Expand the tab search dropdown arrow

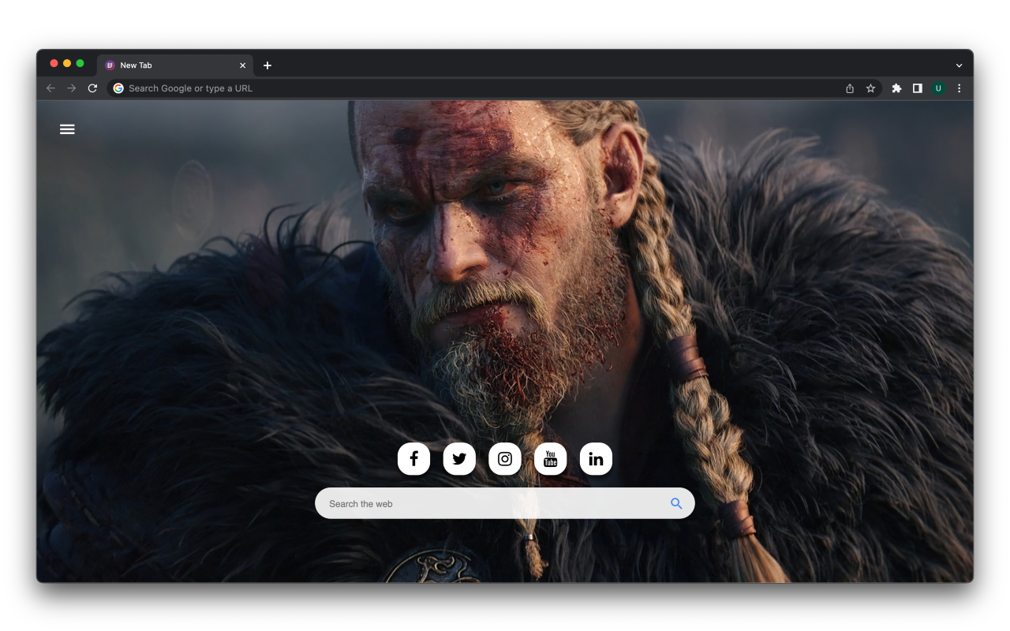pyautogui.click(x=959, y=65)
